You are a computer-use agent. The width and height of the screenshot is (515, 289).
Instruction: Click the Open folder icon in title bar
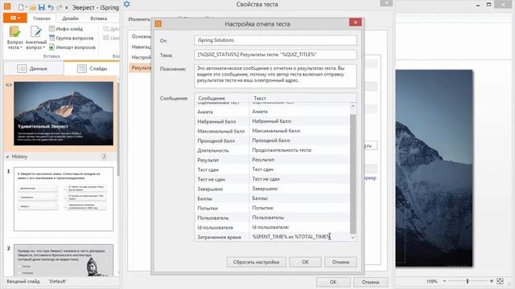click(32, 7)
